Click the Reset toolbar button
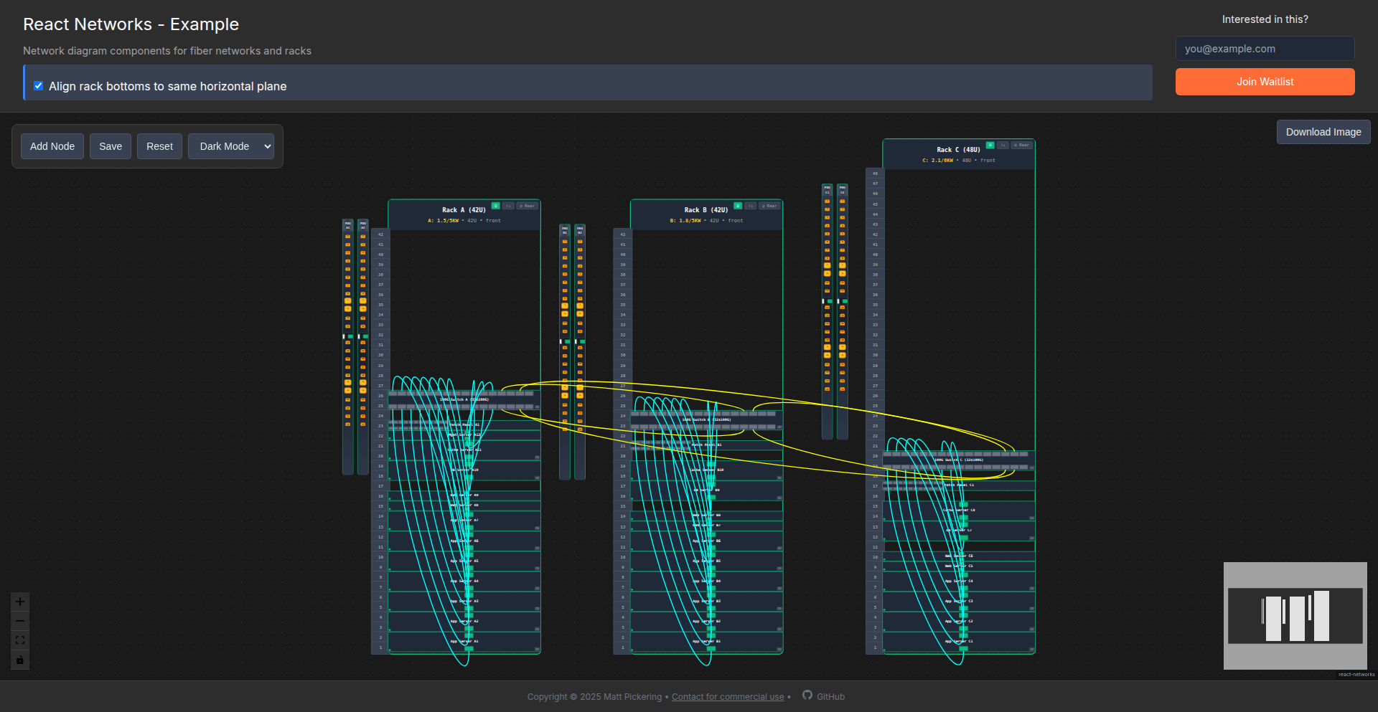 (x=159, y=146)
